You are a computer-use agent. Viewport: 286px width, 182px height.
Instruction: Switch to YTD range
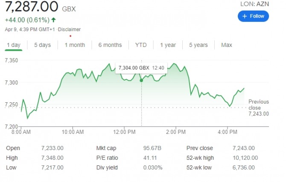tap(141, 45)
